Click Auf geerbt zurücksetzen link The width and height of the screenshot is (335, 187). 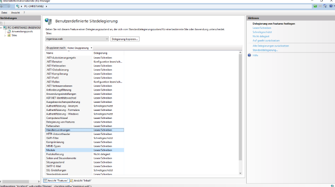tap(266, 40)
